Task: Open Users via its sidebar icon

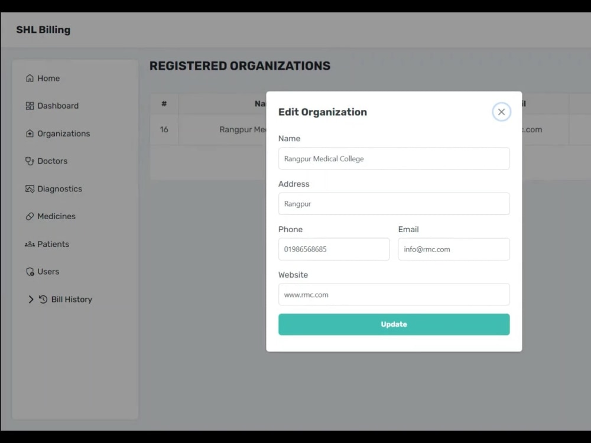Action: (x=30, y=272)
